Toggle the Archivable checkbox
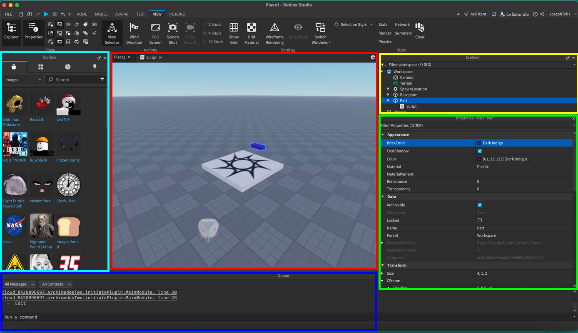578x333 pixels. [480, 205]
